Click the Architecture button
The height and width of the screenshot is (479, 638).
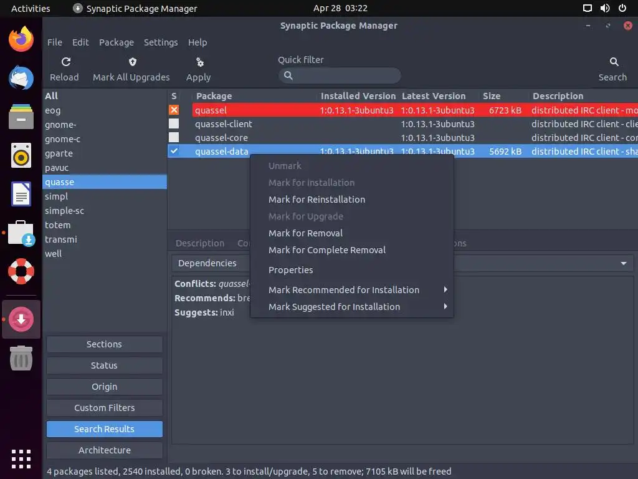[104, 450]
